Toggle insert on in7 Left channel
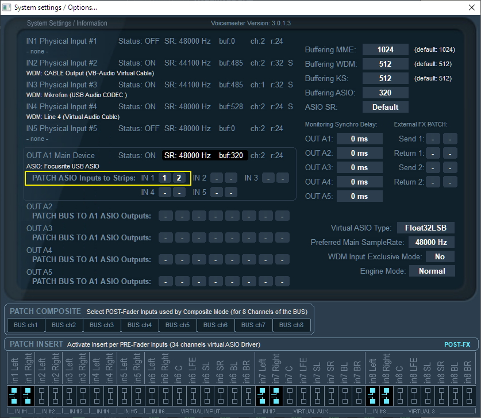The height and width of the screenshot is (418, 481). coord(260,396)
